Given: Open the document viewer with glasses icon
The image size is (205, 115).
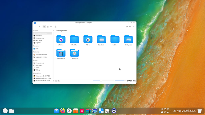Looking at the screenshot, I should point(107,111).
